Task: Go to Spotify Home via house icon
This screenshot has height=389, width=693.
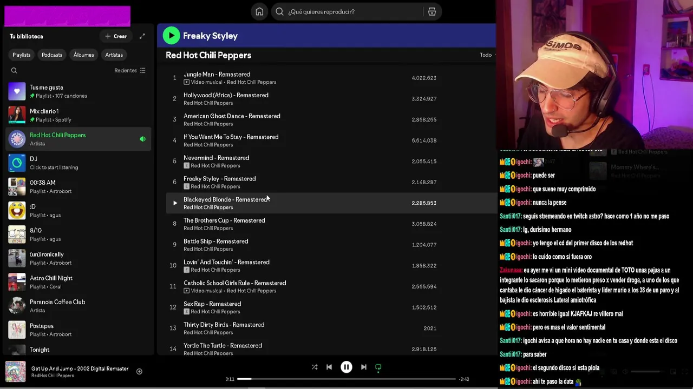Action: click(259, 11)
